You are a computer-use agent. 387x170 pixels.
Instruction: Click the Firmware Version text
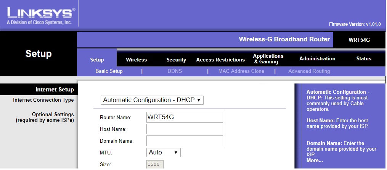point(355,24)
